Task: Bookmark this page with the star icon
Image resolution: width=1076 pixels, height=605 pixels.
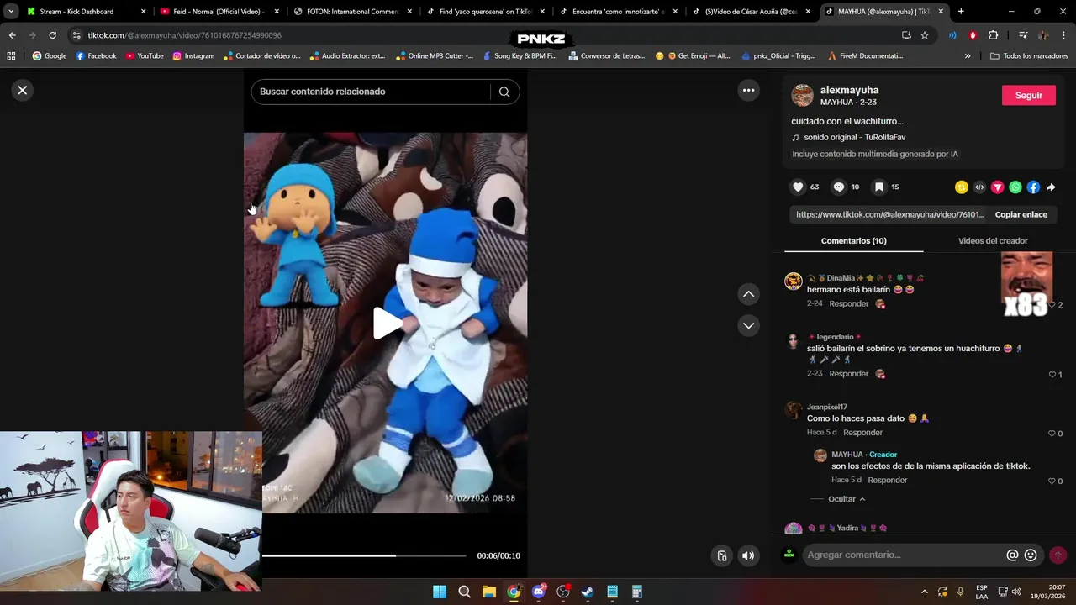Action: pos(925,35)
